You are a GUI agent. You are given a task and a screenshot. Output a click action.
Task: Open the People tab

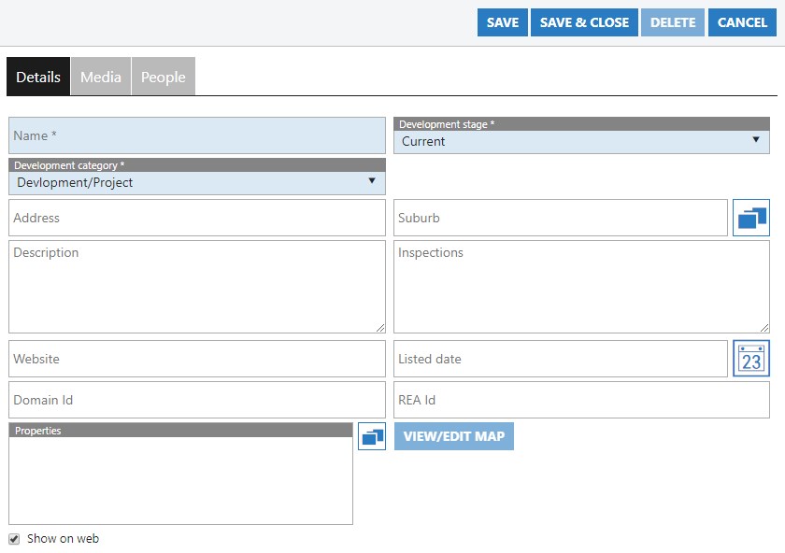164,77
